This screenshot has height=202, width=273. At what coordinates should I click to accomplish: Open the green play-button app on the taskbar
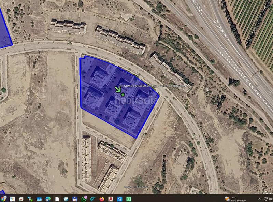129,199
